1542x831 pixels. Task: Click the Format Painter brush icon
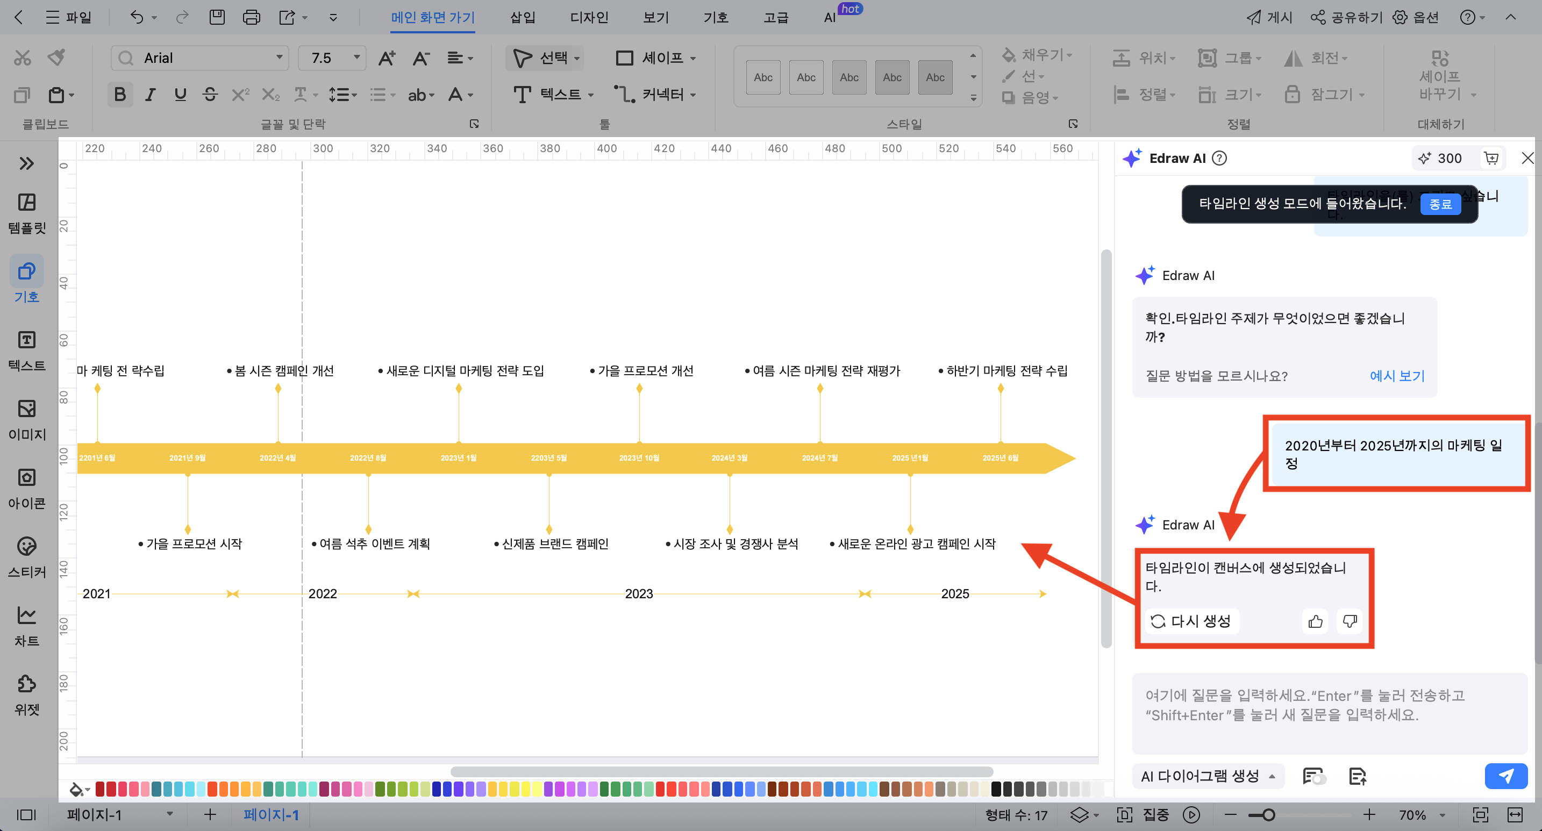(x=57, y=58)
